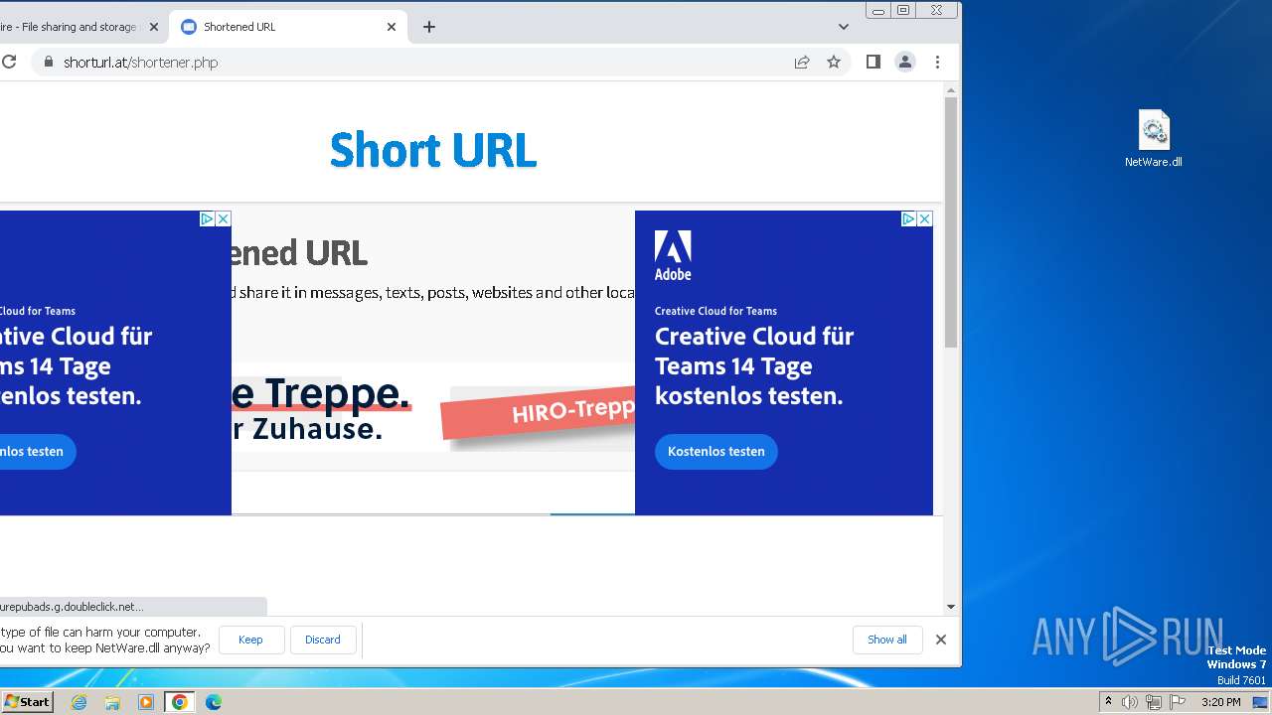Click the Adobe logo in ad

pos(673,256)
